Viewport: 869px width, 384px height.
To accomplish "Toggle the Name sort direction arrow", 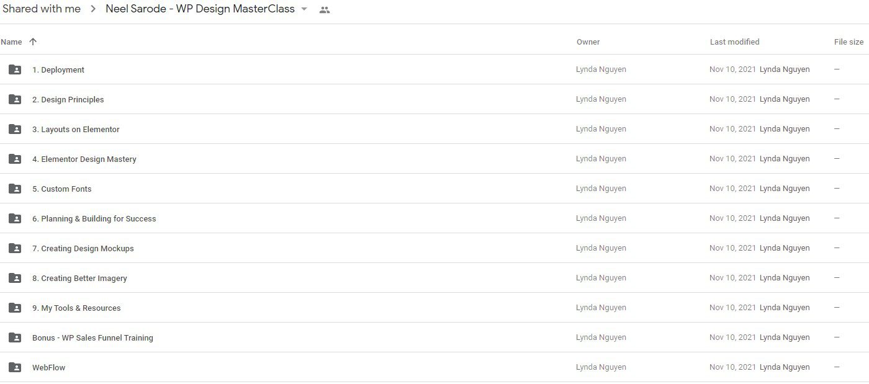I will coord(33,42).
